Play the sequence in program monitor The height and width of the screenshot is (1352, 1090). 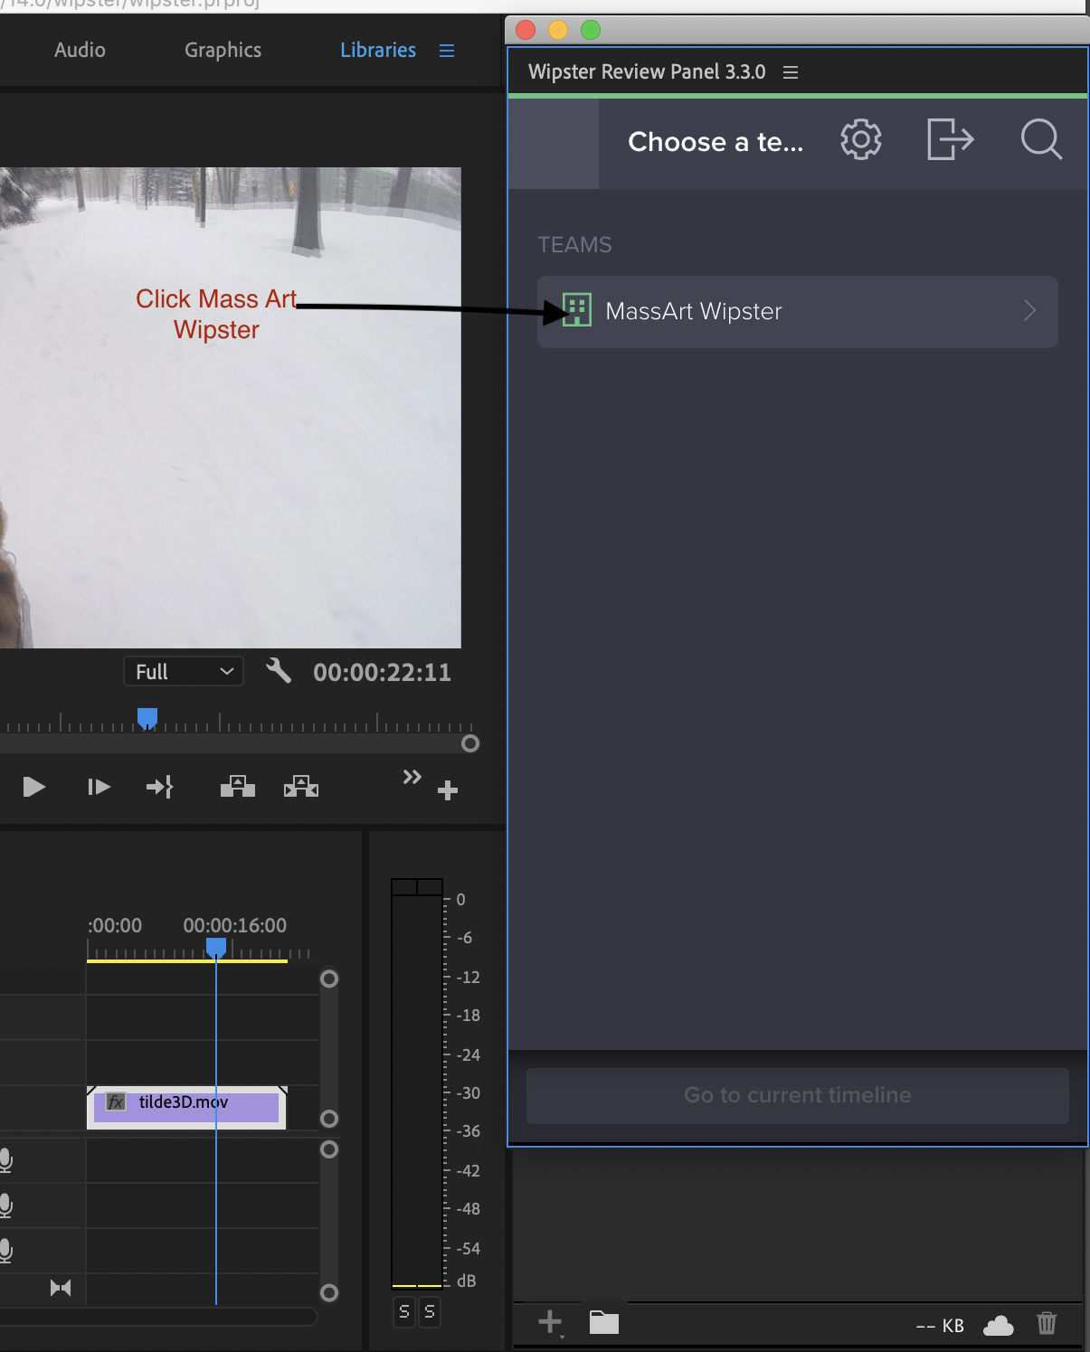34,787
